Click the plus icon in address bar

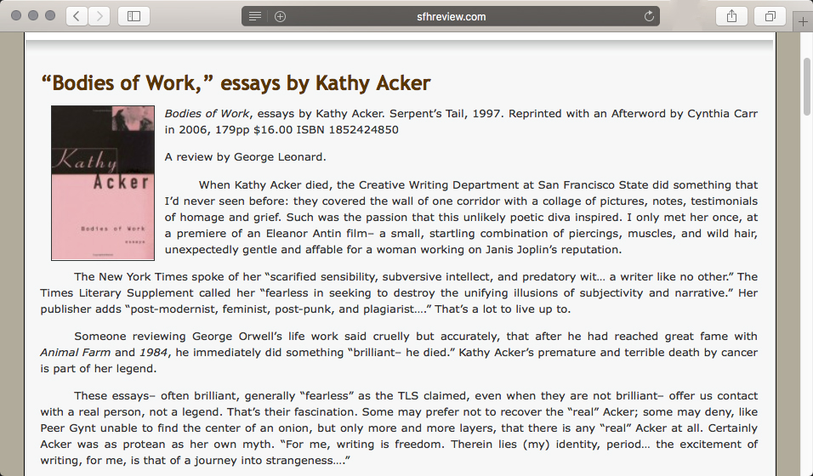(x=280, y=16)
